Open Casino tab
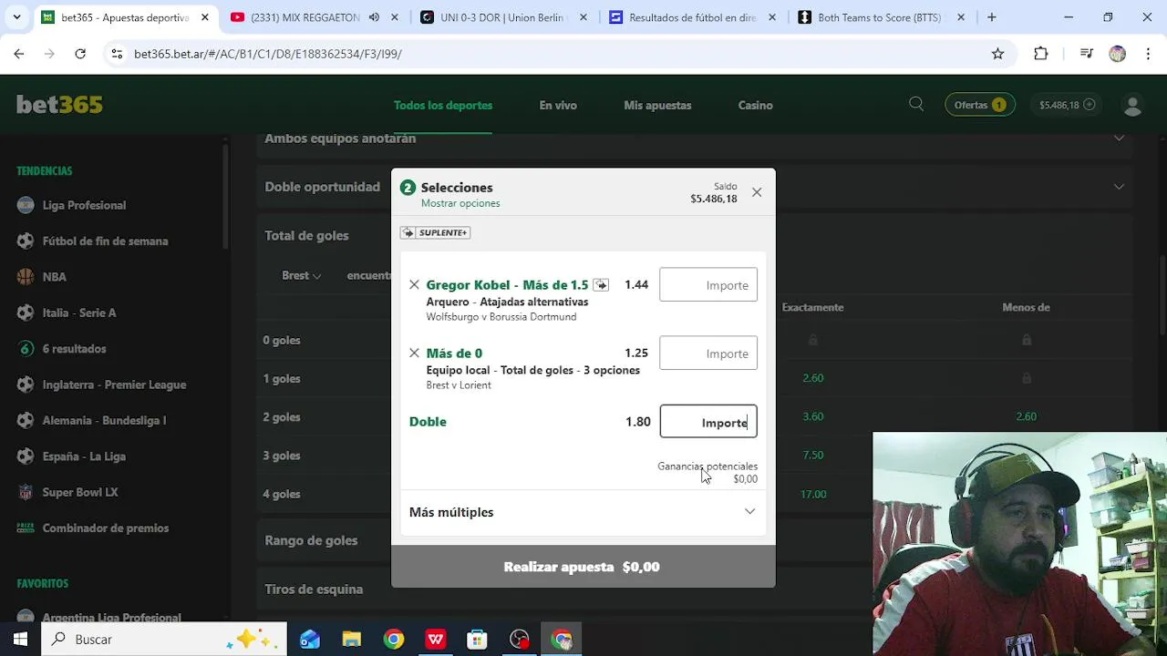The height and width of the screenshot is (656, 1167). [755, 106]
